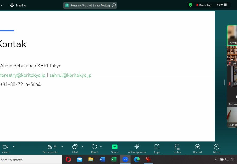Click the network tray icon
The height and width of the screenshot is (164, 237).
227,159
